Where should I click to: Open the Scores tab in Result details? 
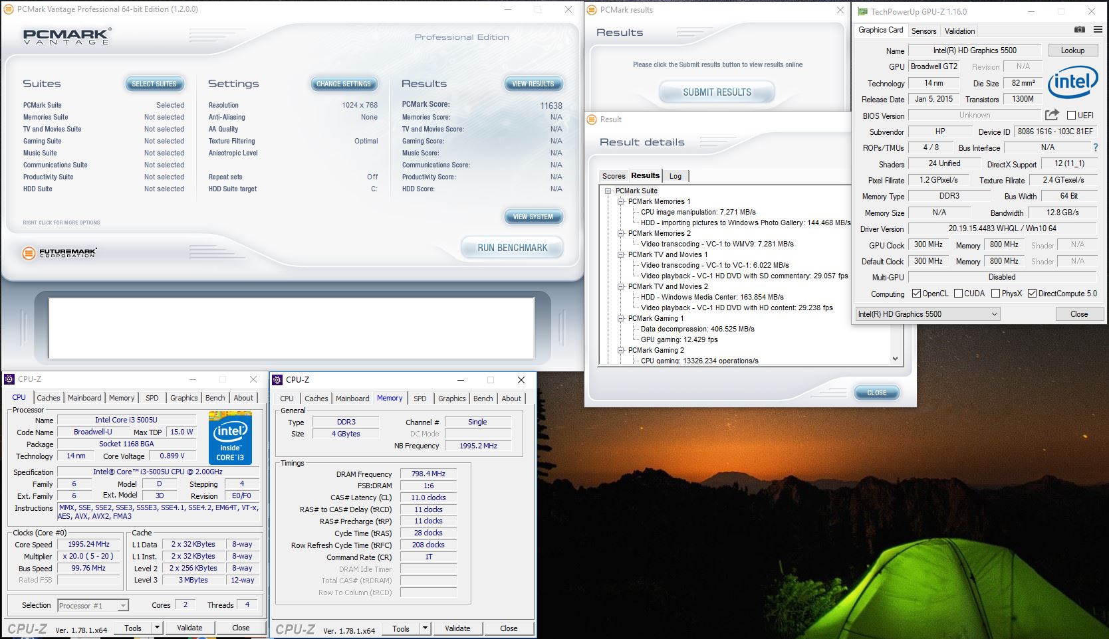(x=614, y=176)
